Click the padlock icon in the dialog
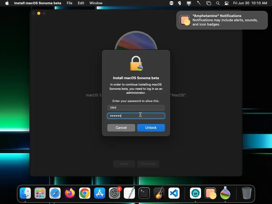The image size is (272, 204). 136,63
